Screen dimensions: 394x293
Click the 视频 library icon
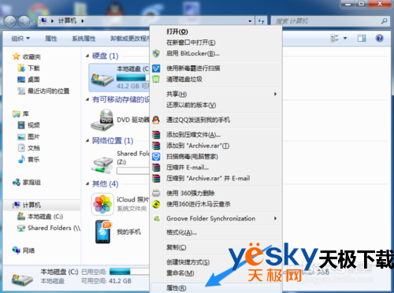click(21, 125)
